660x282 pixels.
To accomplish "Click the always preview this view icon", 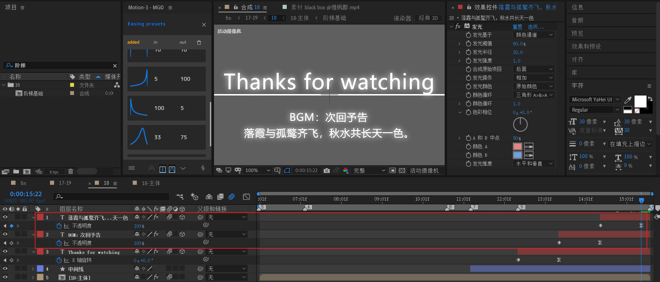I will tap(219, 170).
